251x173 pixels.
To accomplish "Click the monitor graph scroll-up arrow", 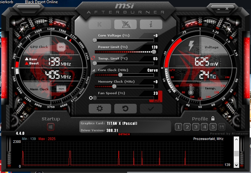I will click(x=236, y=140).
